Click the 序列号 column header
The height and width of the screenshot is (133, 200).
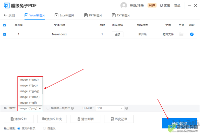coord(18,25)
